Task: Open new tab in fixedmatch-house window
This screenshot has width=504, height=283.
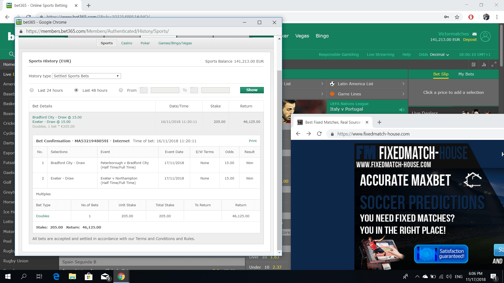Action: tap(379, 122)
